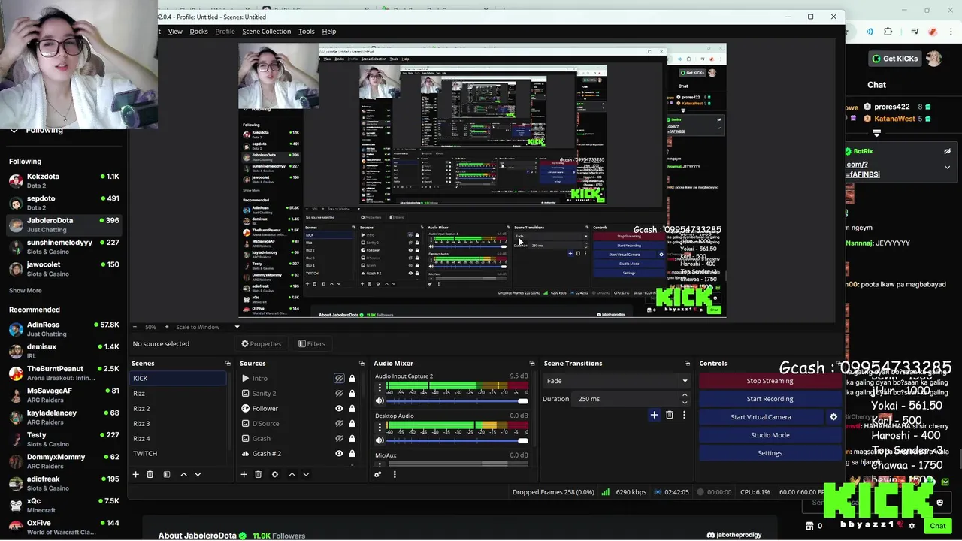Toggle lock on the Intro source
Image resolution: width=962 pixels, height=541 pixels.
point(352,379)
